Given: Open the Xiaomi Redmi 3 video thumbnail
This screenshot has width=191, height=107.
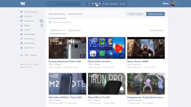Looking at the screenshot, I should (67, 48).
